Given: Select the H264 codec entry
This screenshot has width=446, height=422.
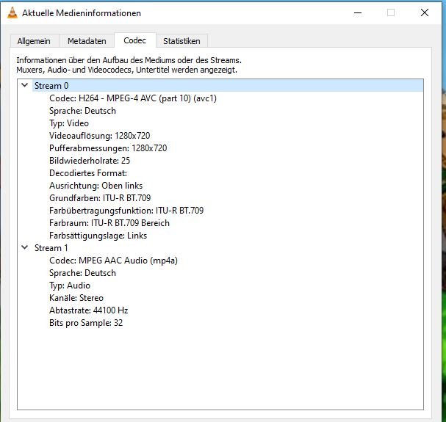Looking at the screenshot, I should (132, 98).
